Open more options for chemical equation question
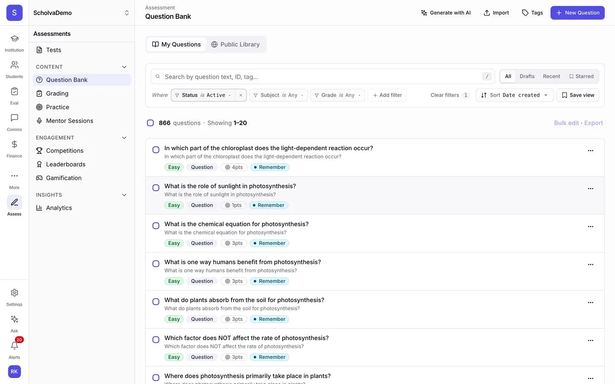 (591, 227)
